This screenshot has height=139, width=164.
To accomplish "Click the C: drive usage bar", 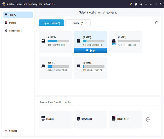I will pos(58,41).
